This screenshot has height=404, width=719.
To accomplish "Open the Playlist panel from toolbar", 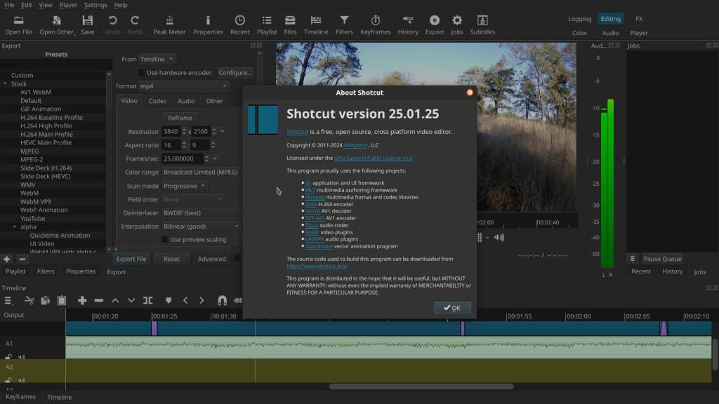I will coord(266,25).
